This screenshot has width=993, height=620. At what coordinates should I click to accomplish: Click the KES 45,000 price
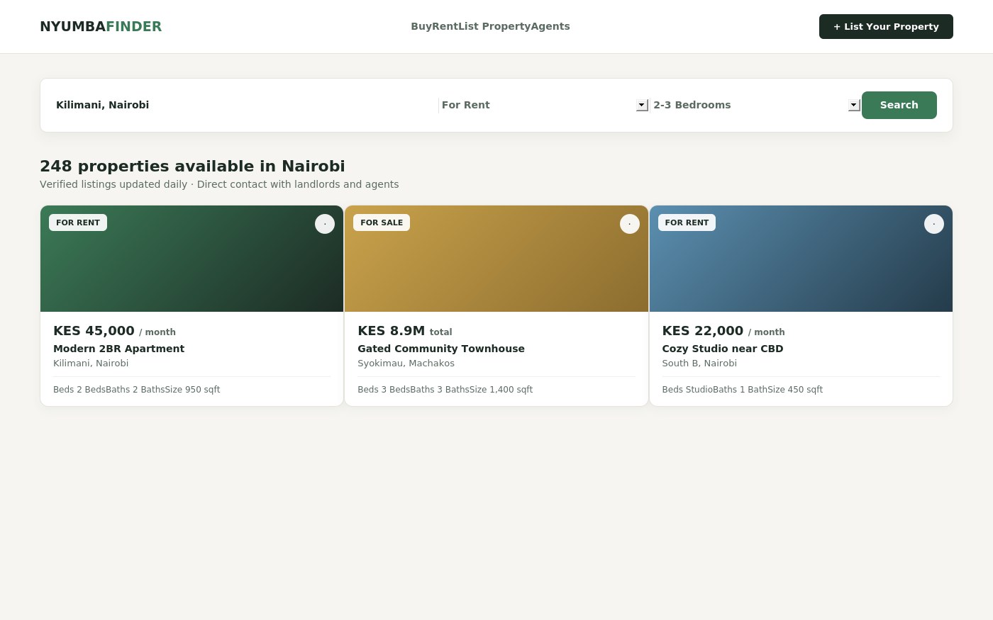[94, 331]
